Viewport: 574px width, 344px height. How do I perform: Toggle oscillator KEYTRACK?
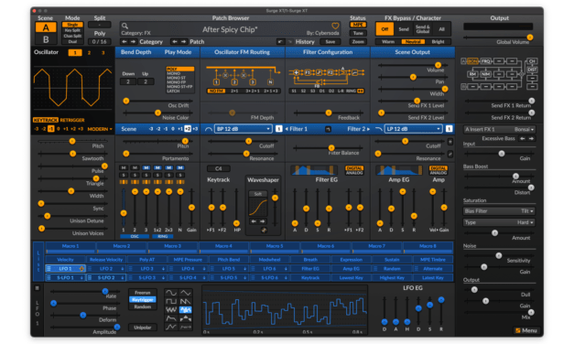pos(46,120)
